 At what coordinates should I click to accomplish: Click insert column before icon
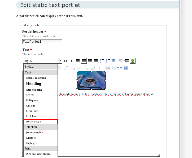(87, 68)
